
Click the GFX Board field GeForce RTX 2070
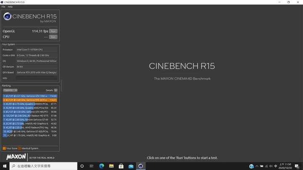(37, 73)
